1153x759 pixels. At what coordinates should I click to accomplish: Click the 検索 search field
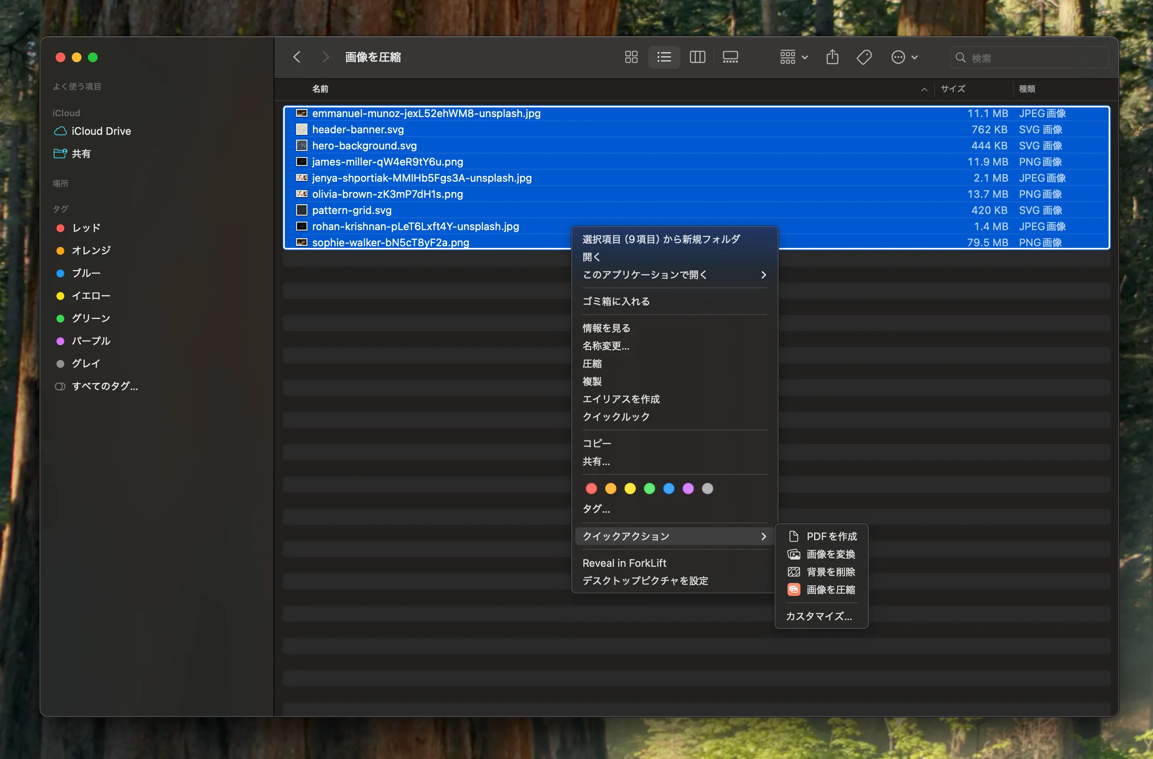pos(1029,58)
